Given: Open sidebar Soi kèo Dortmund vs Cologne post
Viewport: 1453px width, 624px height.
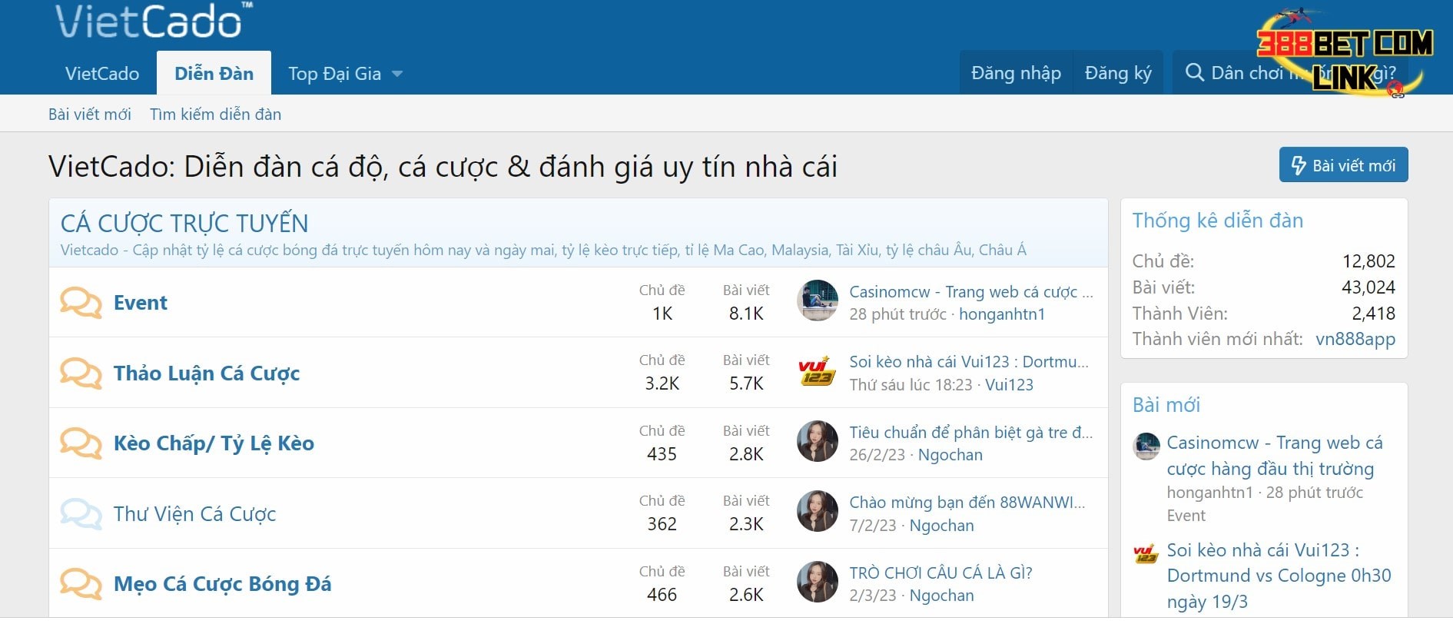Looking at the screenshot, I should point(1279,576).
